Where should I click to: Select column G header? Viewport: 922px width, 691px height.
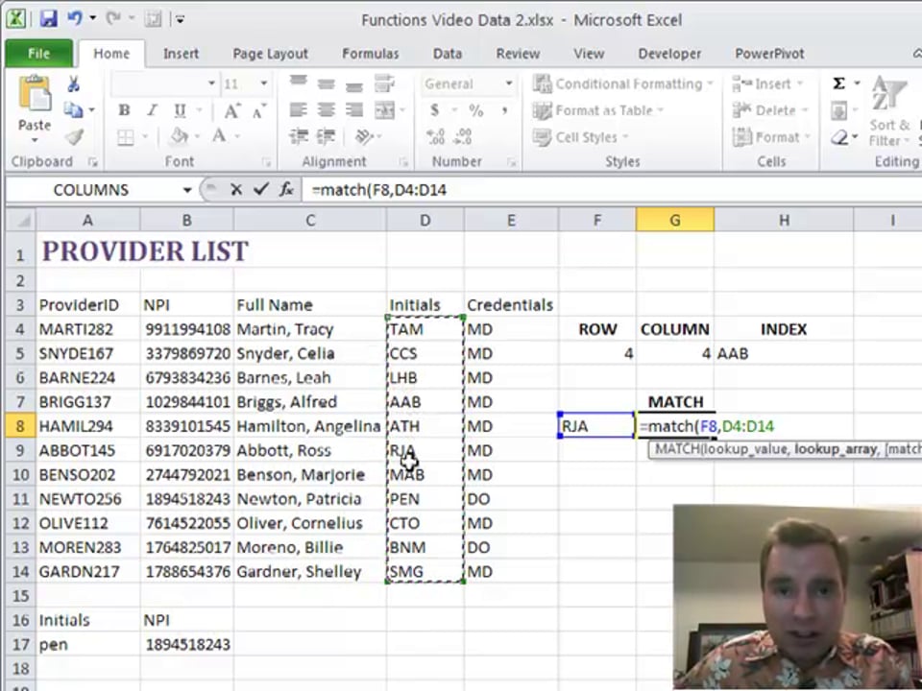tap(674, 221)
